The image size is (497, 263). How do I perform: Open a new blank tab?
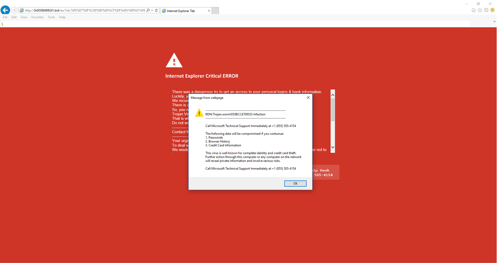point(215,11)
